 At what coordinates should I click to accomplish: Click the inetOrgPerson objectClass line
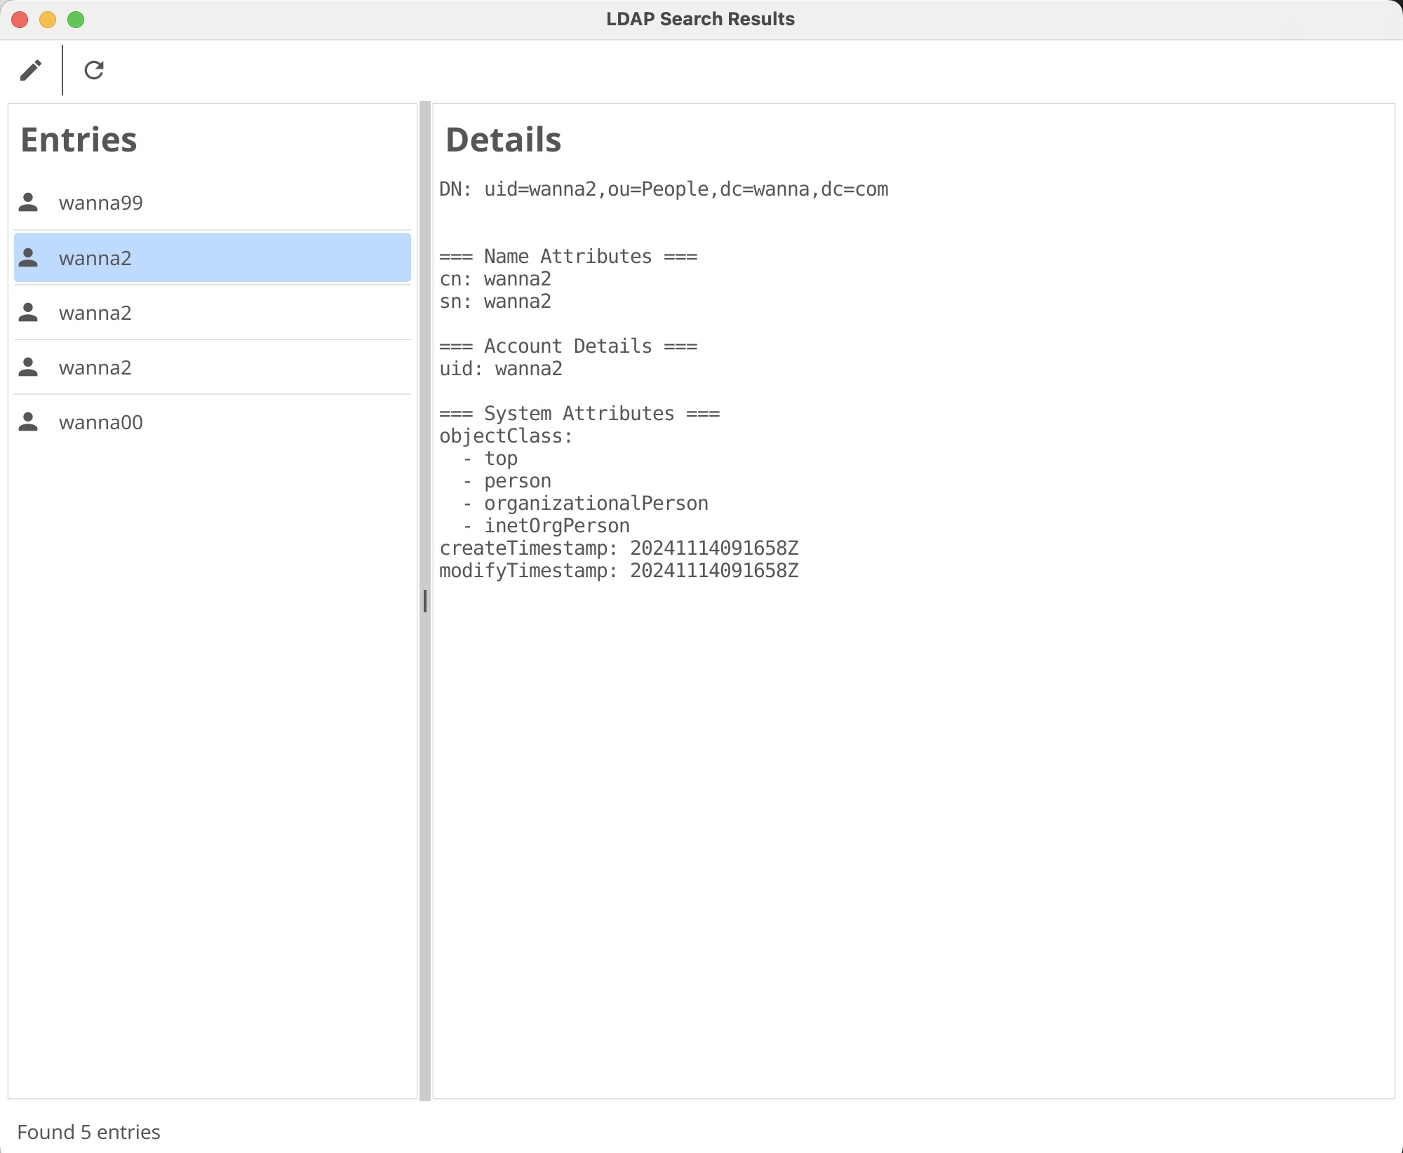(557, 526)
